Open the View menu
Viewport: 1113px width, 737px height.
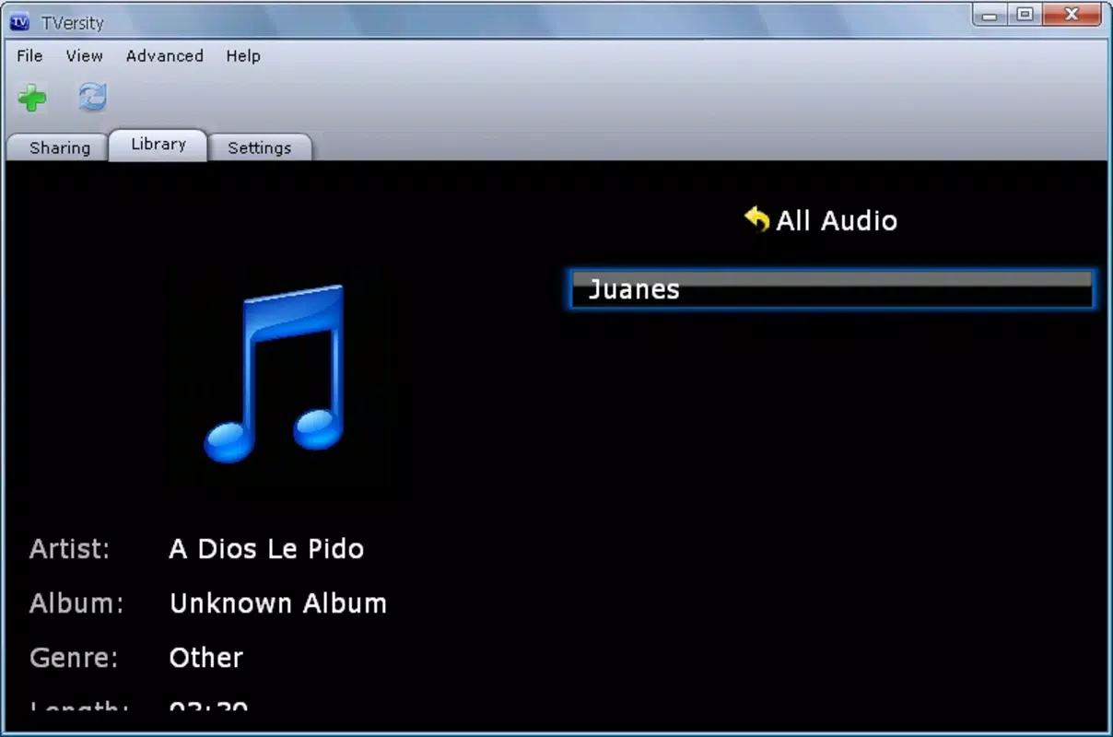point(84,56)
